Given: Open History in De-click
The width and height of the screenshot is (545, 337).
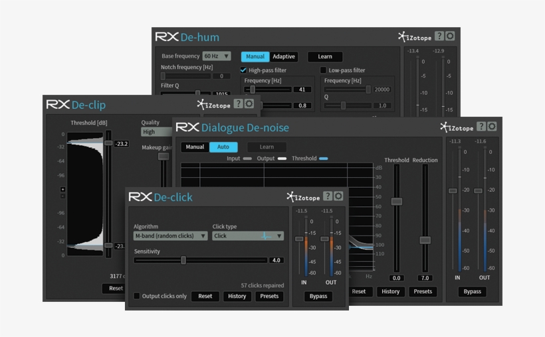Looking at the screenshot, I should 237,296.
